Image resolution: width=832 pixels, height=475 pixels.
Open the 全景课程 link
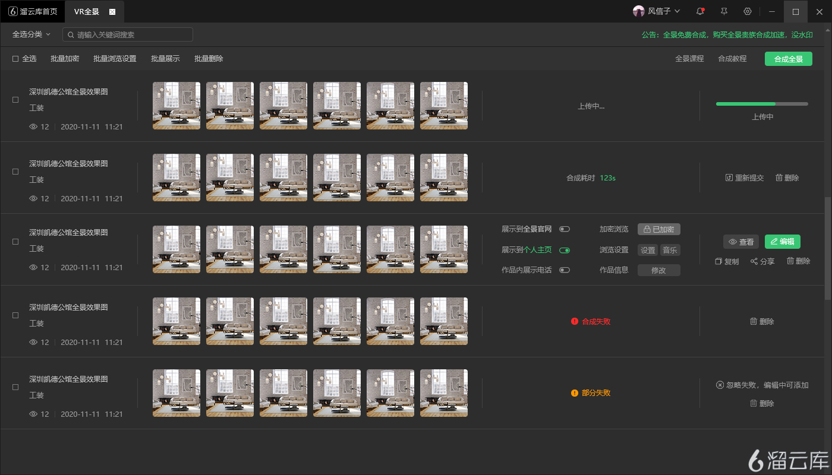coord(689,59)
